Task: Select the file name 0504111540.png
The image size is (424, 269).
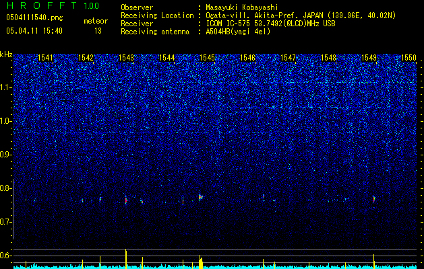Action: pos(34,17)
